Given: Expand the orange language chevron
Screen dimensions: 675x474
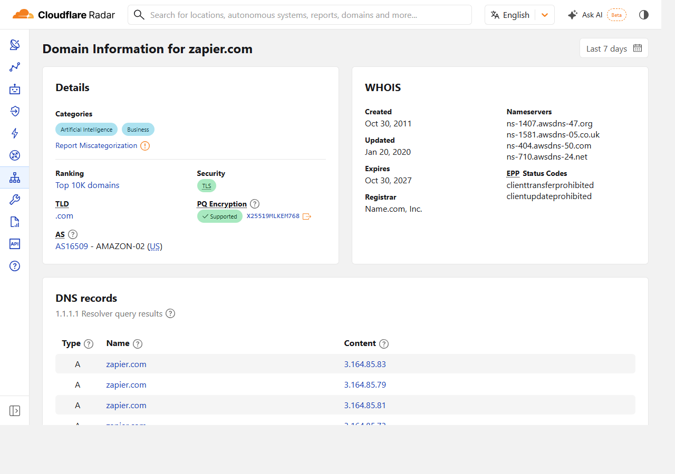Looking at the screenshot, I should pyautogui.click(x=545, y=15).
